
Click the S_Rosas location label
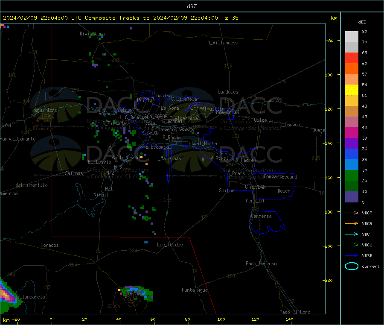(172, 138)
